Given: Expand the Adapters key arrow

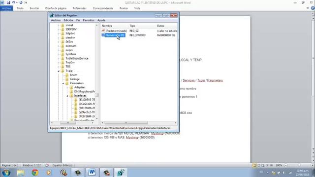Looking at the screenshot, I should 67,88.
